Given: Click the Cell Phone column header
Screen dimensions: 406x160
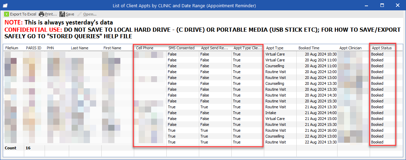Looking at the screenshot, I should tap(145, 48).
